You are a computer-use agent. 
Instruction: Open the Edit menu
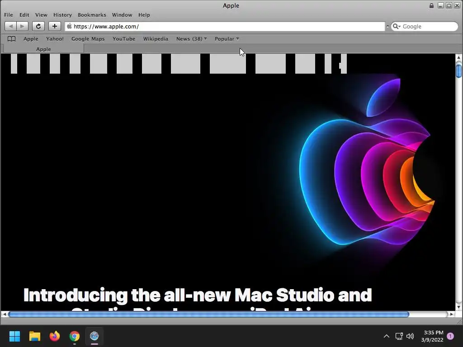pyautogui.click(x=24, y=15)
